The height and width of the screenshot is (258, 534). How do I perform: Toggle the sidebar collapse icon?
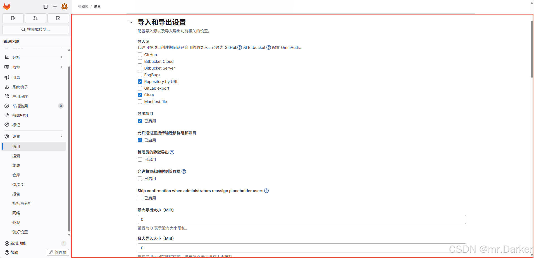coord(46,7)
